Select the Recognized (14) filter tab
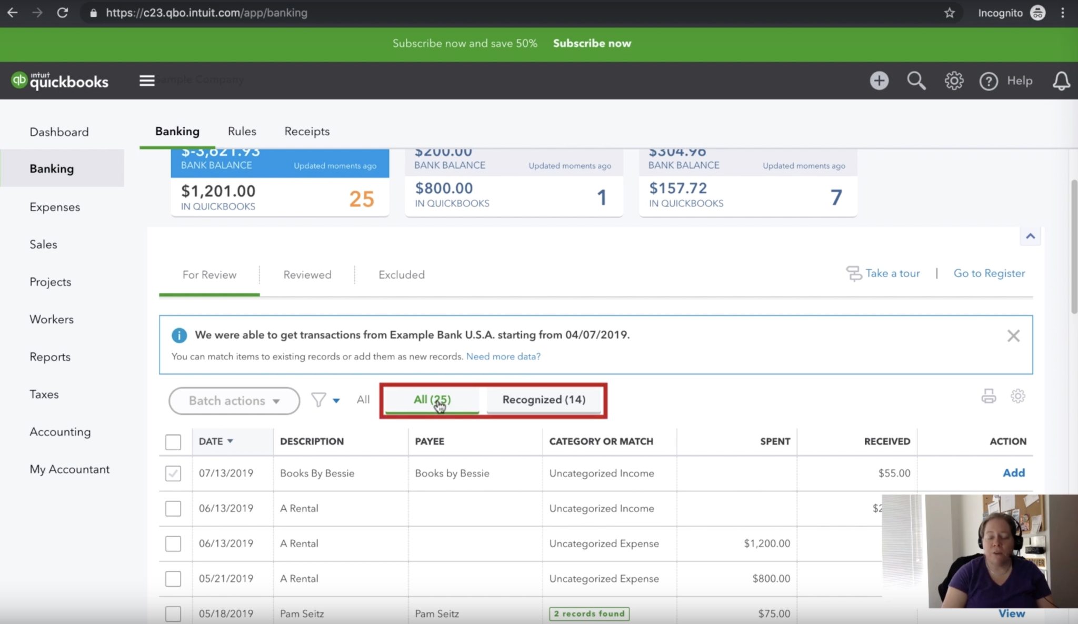1078x624 pixels. click(x=544, y=399)
